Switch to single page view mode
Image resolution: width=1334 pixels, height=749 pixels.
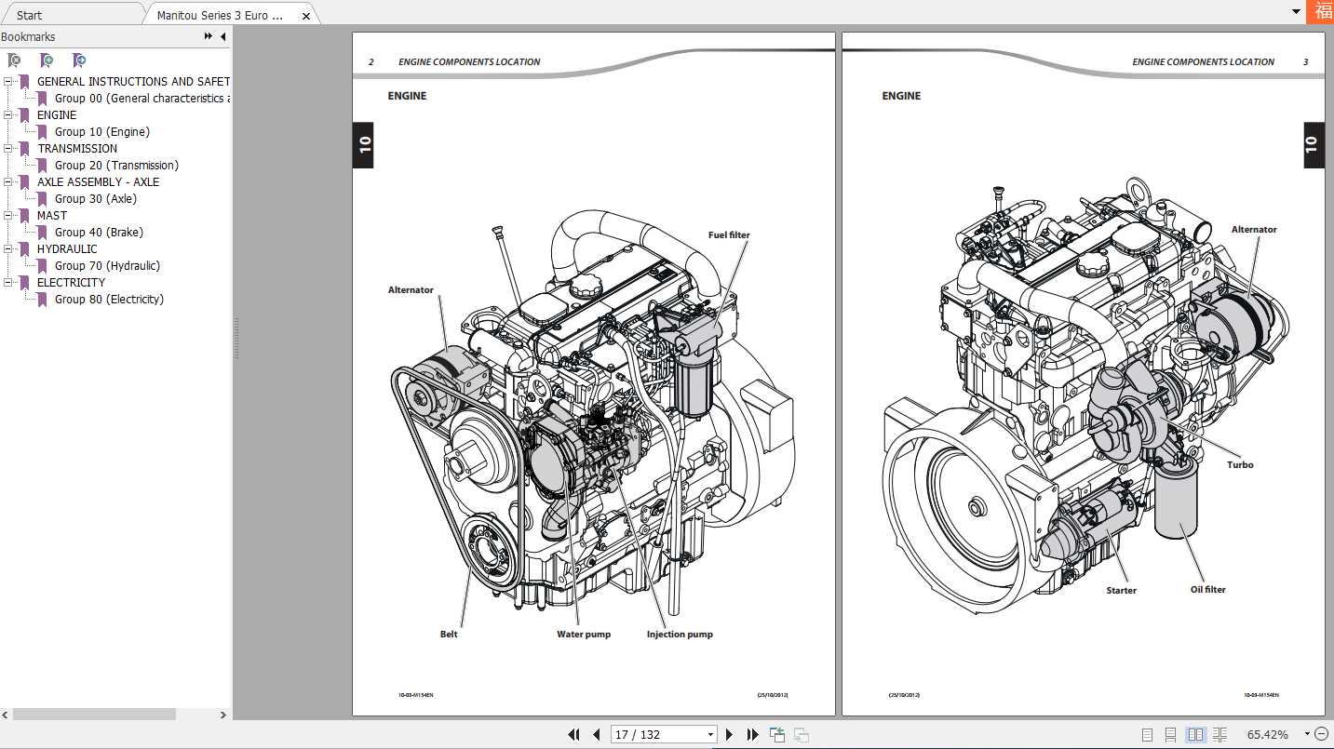pos(1147,734)
